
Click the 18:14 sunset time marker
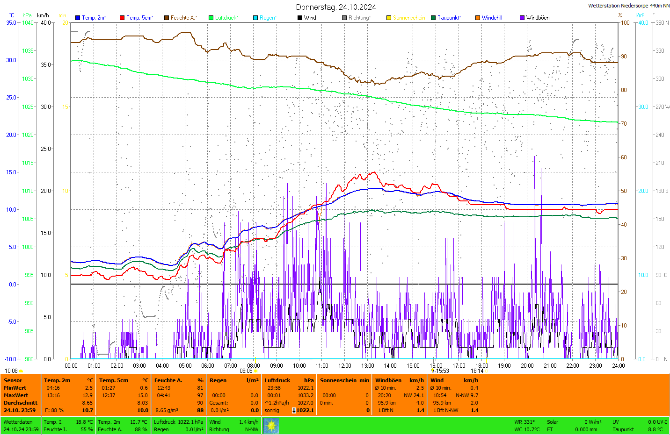coord(477,371)
